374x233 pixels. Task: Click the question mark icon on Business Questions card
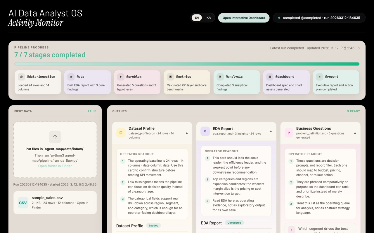coord(289,133)
